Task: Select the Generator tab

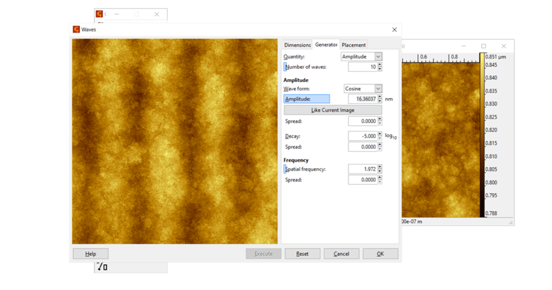Action: (x=326, y=44)
